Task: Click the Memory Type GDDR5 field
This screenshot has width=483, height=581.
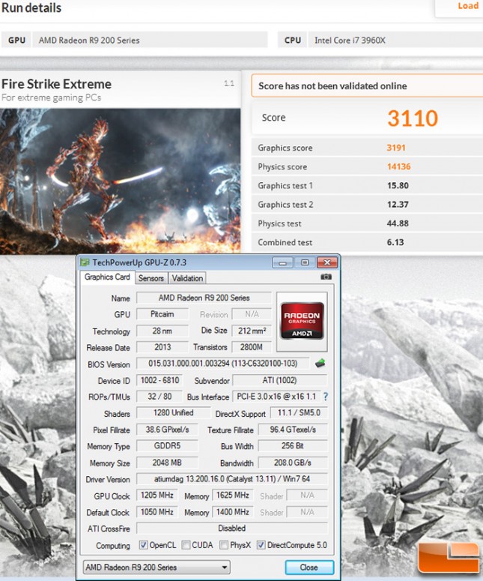Action: click(x=167, y=446)
